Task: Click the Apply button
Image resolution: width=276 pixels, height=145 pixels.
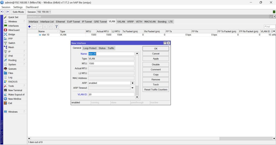Action: click(156, 59)
